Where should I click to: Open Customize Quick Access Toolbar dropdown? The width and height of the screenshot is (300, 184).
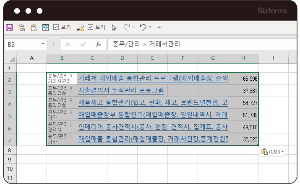coord(159,27)
